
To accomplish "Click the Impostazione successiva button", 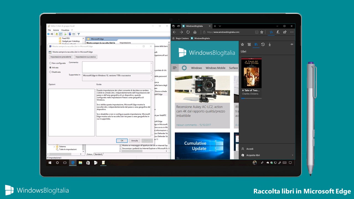I will click(86, 57).
